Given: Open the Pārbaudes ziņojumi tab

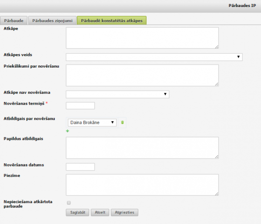Looking at the screenshot, I should click(52, 20).
